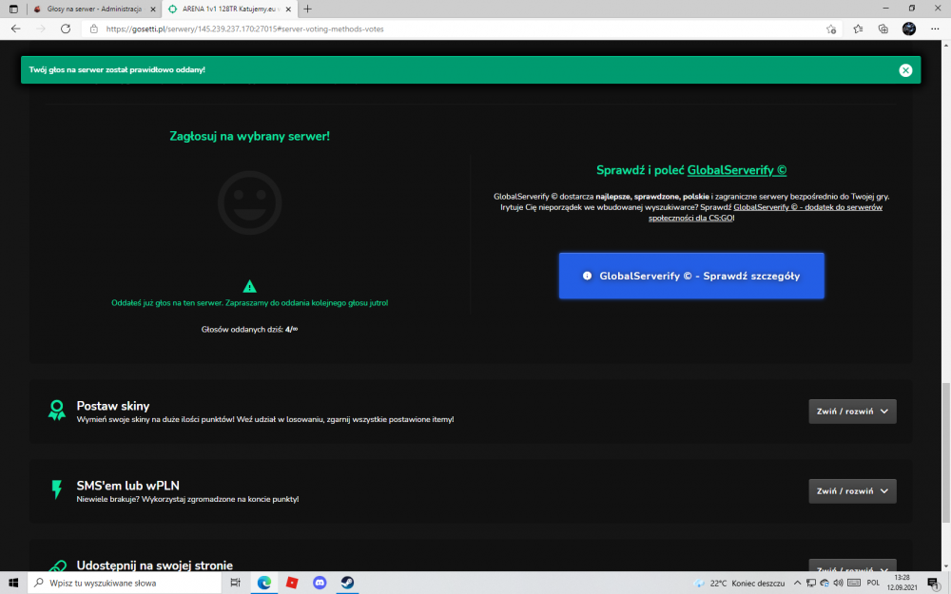Click the smiley face voting icon
Screen dimensions: 951x594
click(x=249, y=202)
